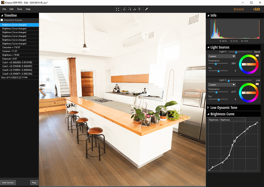Rotate image counterclockwise using toolbar icon

pyautogui.click(x=125, y=9)
